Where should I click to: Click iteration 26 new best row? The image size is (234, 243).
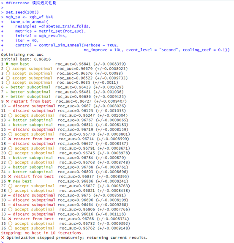tap(65, 181)
